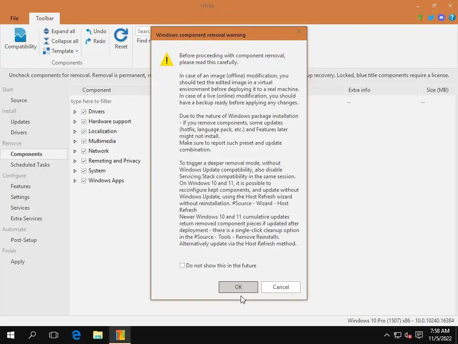The image size is (458, 344).
Task: Click Cancel in warning dialog
Action: [x=281, y=287]
